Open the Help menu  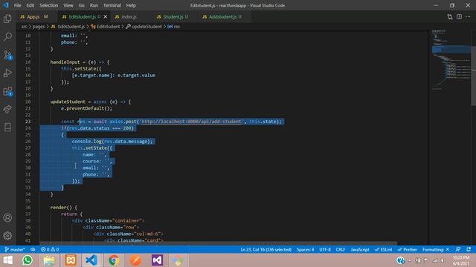tap(131, 5)
